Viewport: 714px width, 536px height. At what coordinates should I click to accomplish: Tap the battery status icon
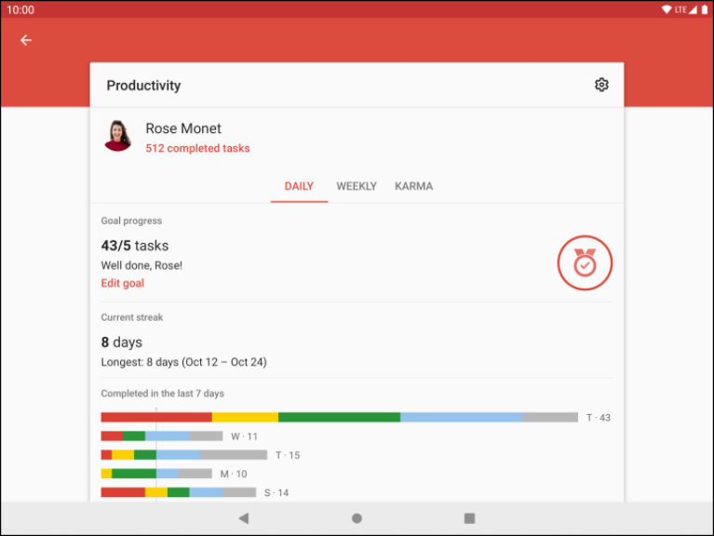pos(704,9)
